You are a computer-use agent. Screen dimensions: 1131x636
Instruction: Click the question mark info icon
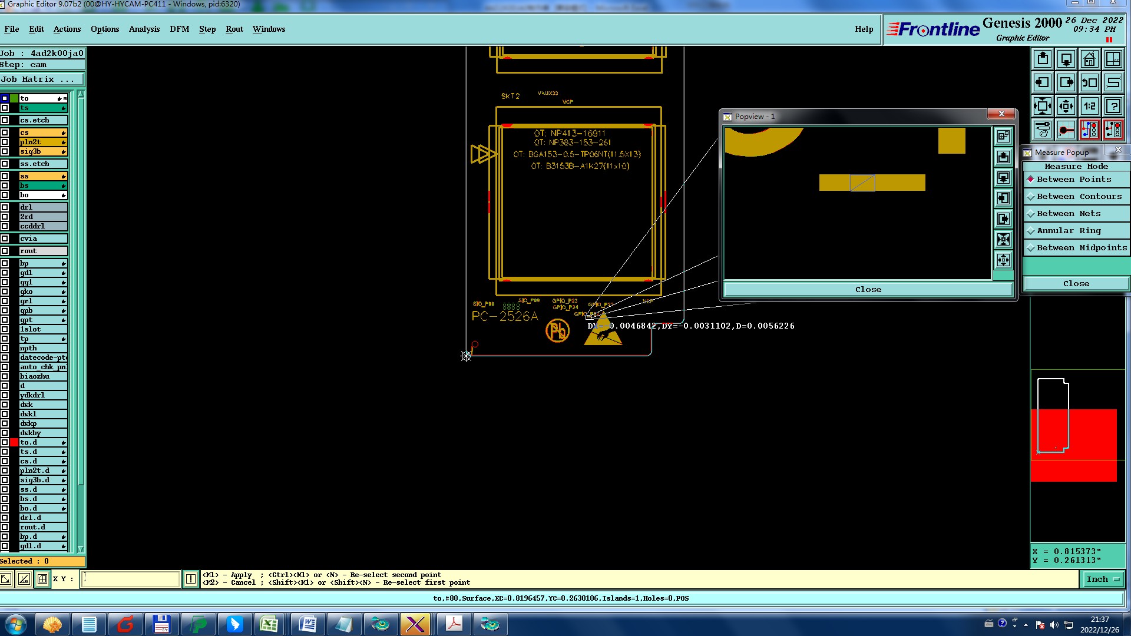[x=1113, y=106]
